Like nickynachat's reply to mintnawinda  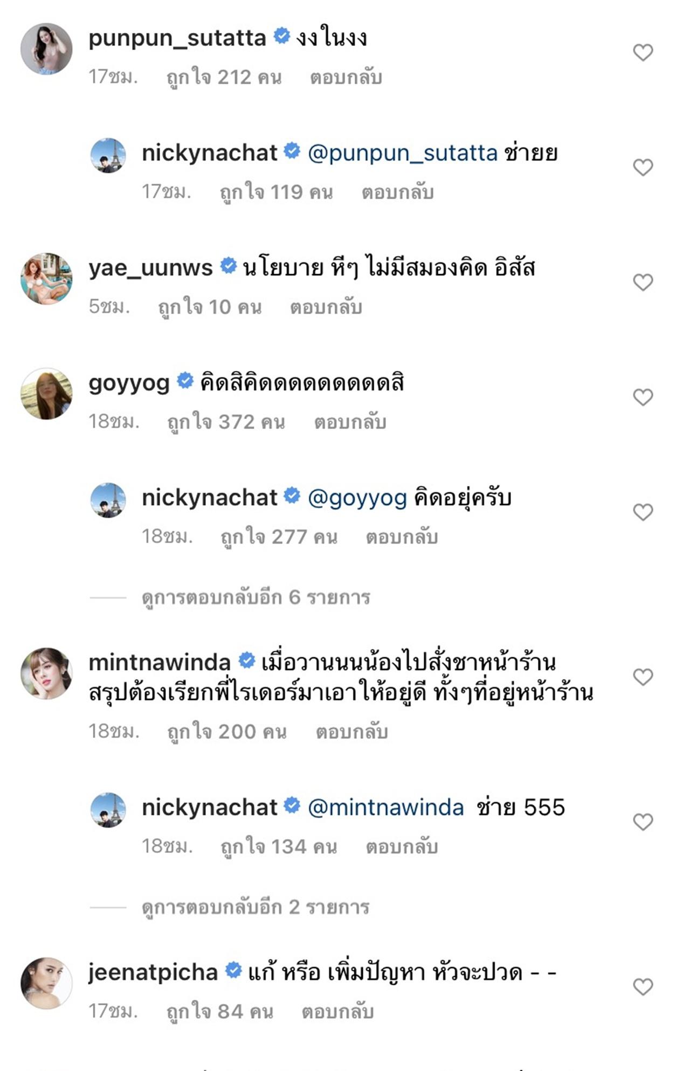643,822
